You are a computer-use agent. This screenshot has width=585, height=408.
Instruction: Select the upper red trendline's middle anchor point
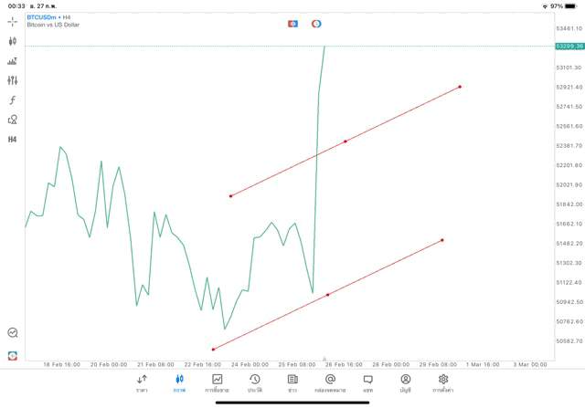(x=345, y=141)
